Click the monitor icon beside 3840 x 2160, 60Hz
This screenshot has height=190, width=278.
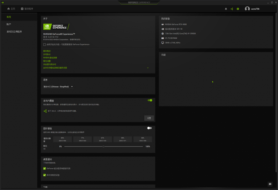[163, 43]
